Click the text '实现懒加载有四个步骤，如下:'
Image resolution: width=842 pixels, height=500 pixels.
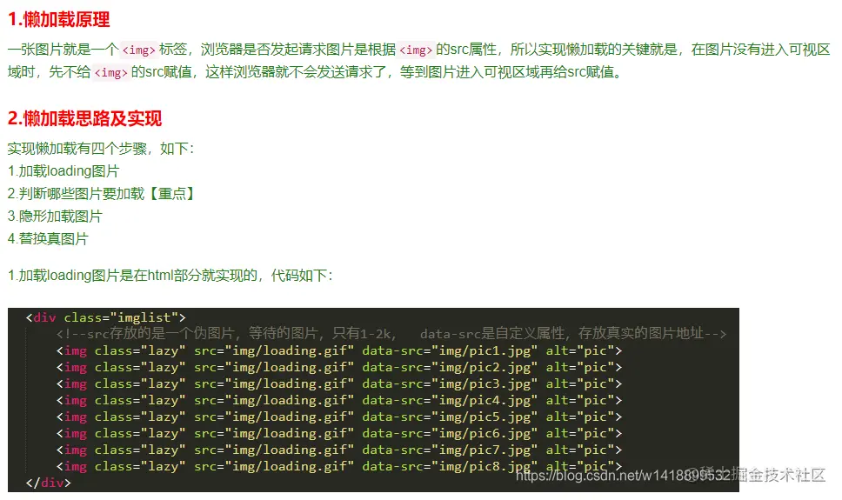tap(101, 149)
